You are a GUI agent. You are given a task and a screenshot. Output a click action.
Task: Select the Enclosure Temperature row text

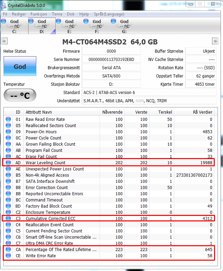coord(48,212)
